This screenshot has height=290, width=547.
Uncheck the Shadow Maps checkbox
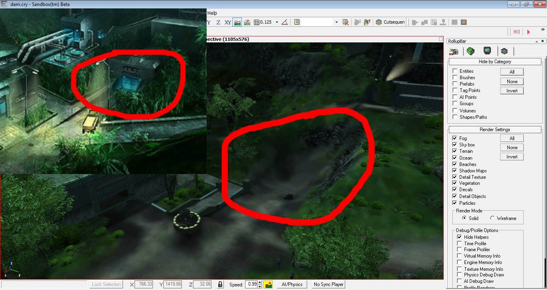coord(454,170)
